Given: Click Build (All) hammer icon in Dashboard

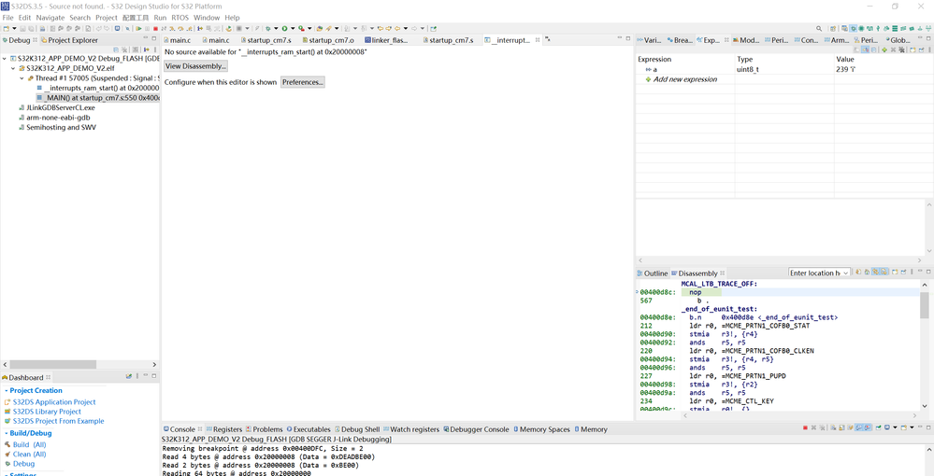Looking at the screenshot, I should coord(7,444).
